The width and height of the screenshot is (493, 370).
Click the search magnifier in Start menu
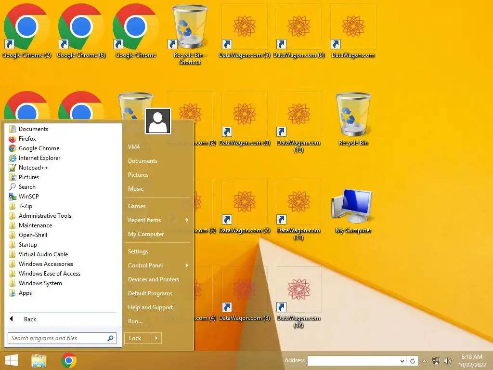pyautogui.click(x=110, y=338)
